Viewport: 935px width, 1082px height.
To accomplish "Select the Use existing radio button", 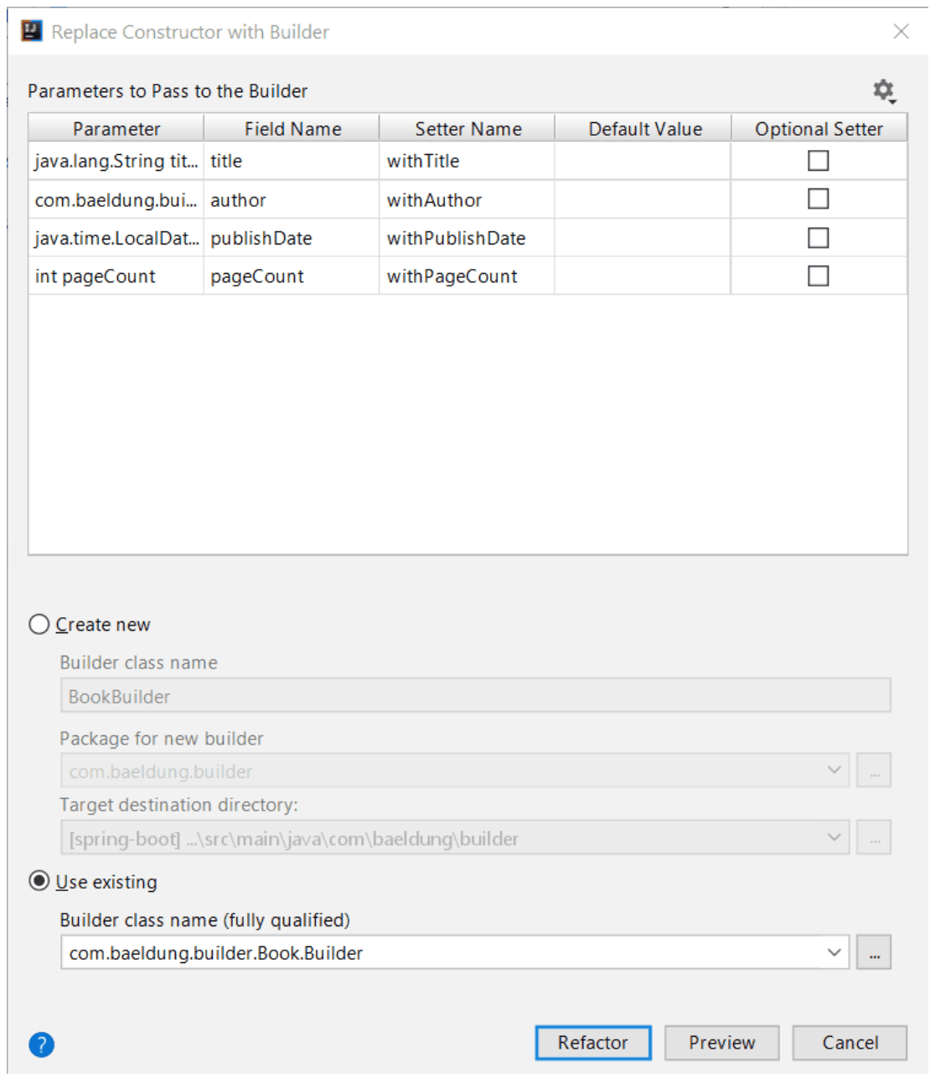I will (x=39, y=882).
